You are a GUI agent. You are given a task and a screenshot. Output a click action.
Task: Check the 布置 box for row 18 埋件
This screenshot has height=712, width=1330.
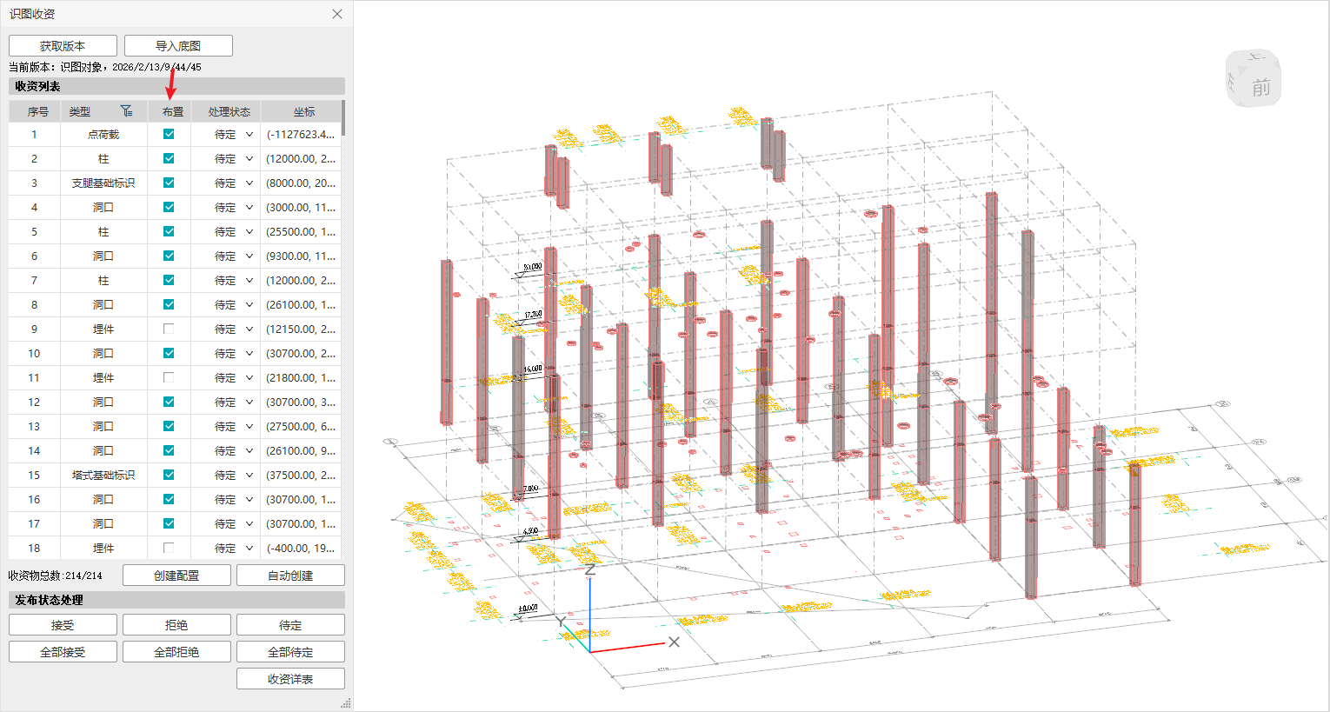169,549
